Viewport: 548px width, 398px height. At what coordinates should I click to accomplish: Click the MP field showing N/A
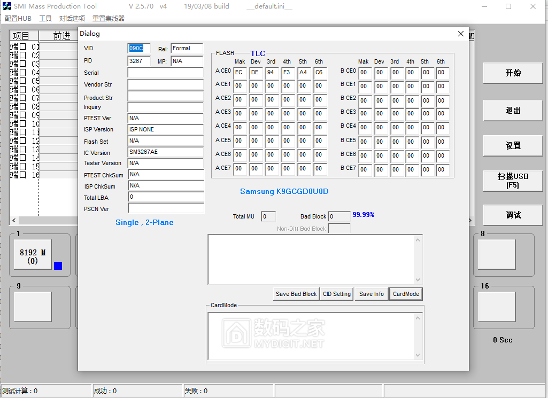(x=187, y=61)
